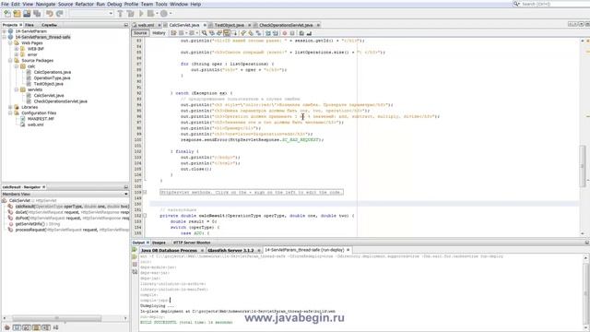Select processRequest member in Navigator

[x=72, y=230]
